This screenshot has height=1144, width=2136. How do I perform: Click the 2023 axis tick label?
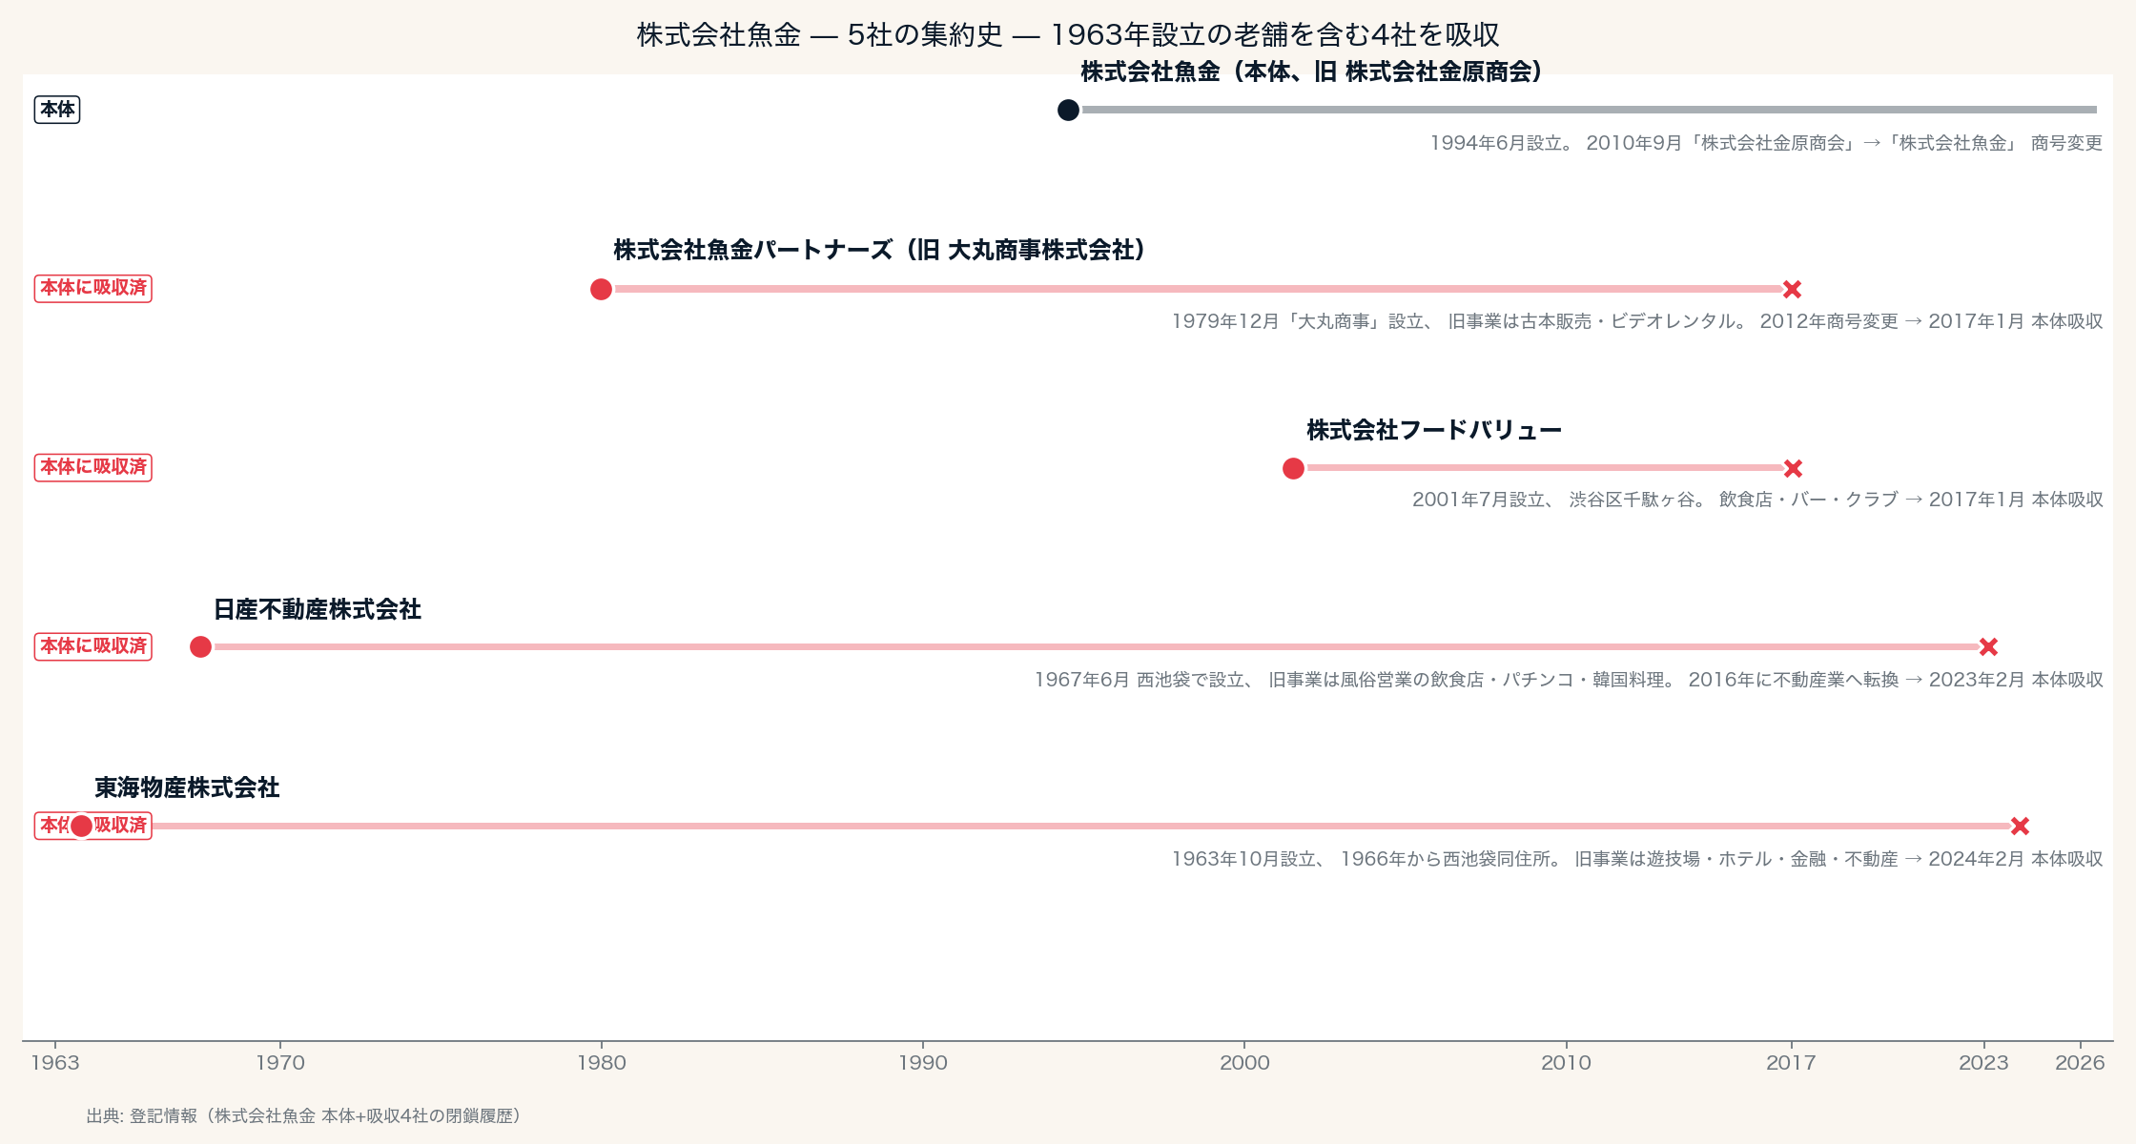tap(1983, 1063)
